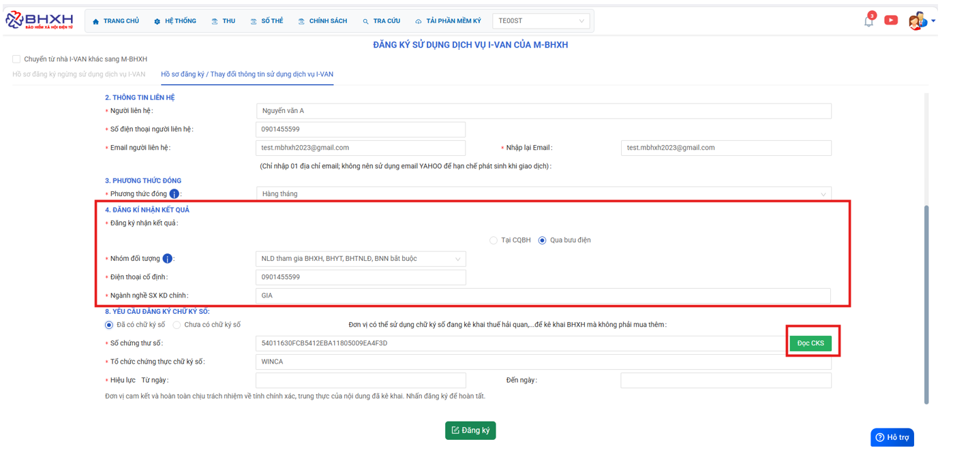Click the BHXH logo

point(39,20)
